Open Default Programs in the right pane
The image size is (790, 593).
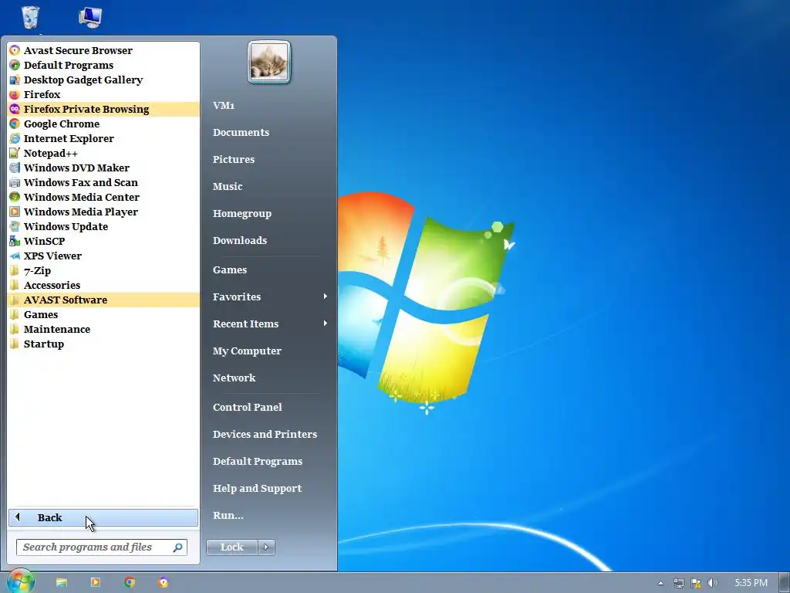tap(258, 462)
